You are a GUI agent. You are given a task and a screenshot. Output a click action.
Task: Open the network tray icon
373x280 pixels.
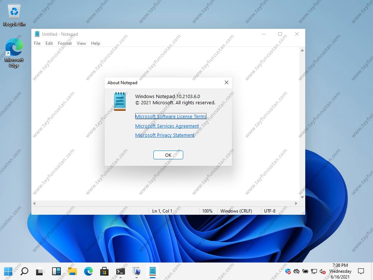point(314,271)
